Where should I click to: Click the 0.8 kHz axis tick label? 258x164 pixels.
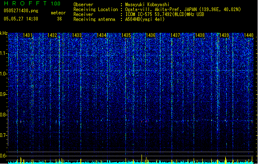click(x=4, y=115)
